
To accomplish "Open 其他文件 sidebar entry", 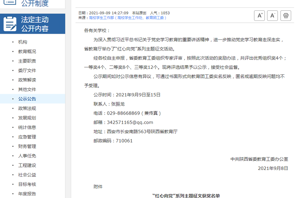I will point(27,89).
